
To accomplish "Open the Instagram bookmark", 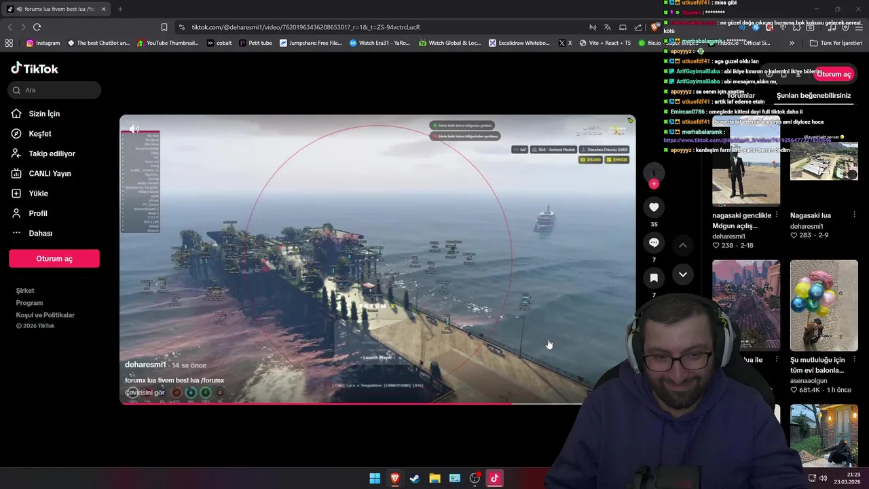I will 43,43.
